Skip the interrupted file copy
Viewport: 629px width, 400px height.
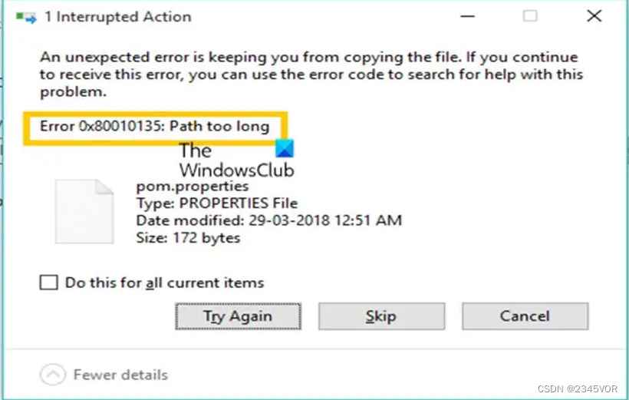(x=381, y=316)
